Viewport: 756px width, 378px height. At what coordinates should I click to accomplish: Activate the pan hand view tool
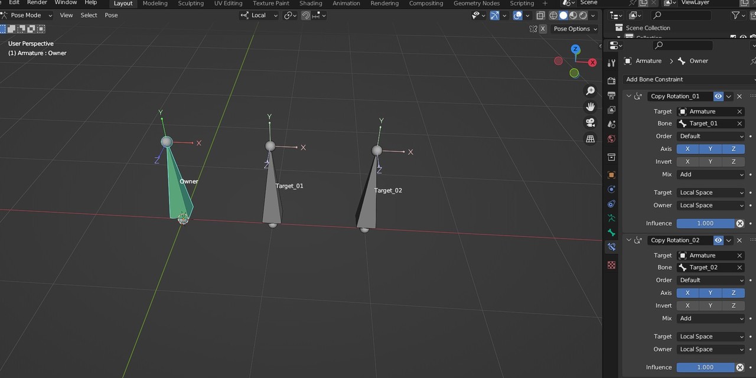(x=590, y=107)
